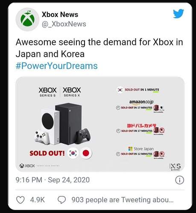Viewport: 196px width, 213px height.
Task: Like the tweet with heart icon
Action: click(20, 200)
